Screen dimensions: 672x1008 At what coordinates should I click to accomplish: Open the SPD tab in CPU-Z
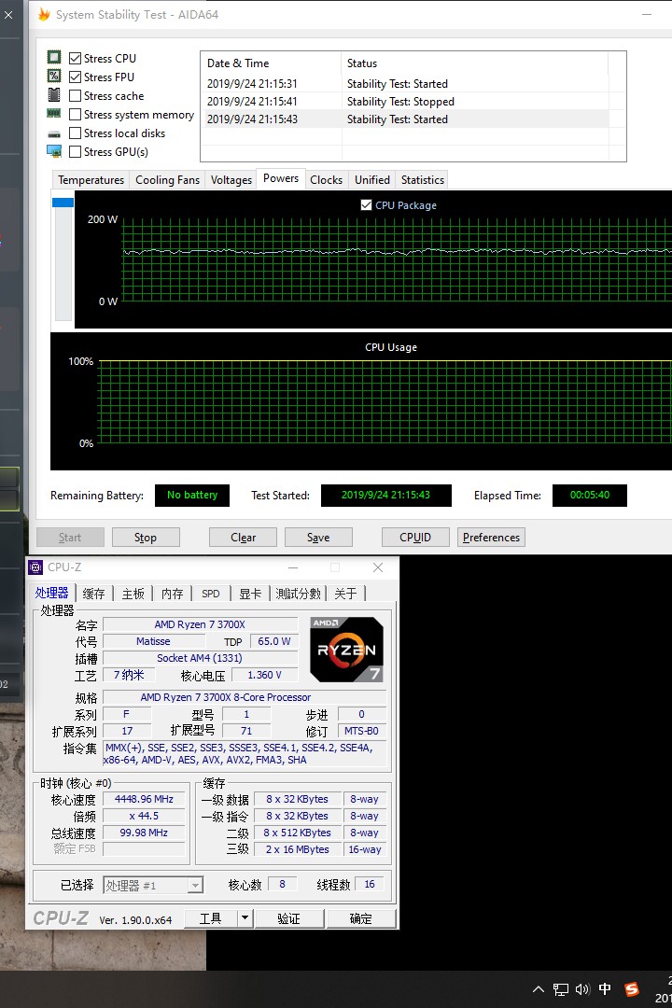pyautogui.click(x=210, y=594)
